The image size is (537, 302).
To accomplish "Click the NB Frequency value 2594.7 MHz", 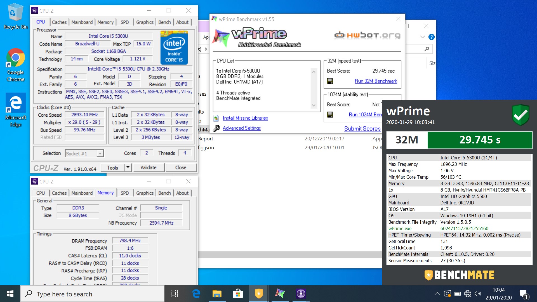I will coord(161,223).
